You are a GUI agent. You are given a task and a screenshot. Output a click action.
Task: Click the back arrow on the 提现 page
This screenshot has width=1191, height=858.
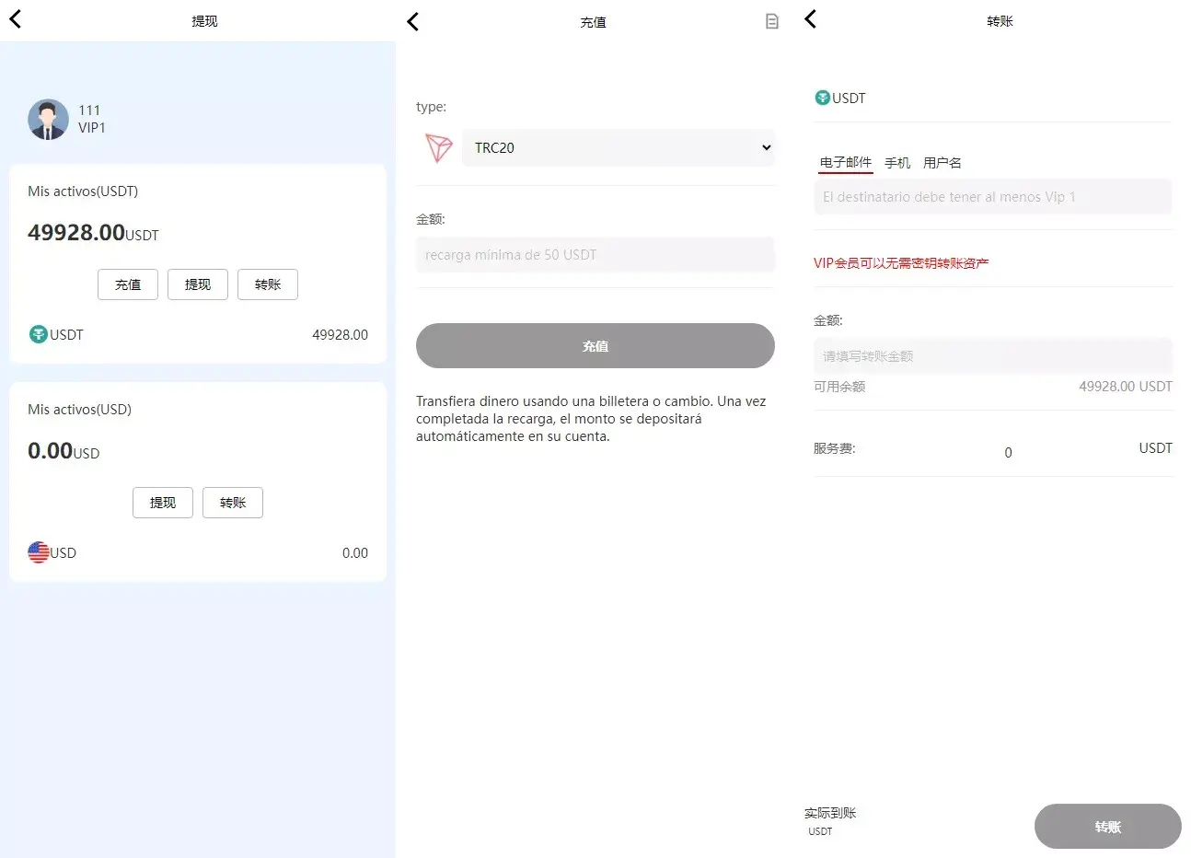15,18
